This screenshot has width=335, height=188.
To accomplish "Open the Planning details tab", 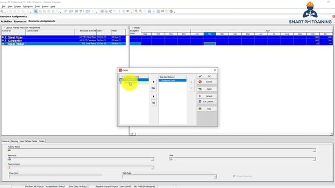I will (15, 141).
